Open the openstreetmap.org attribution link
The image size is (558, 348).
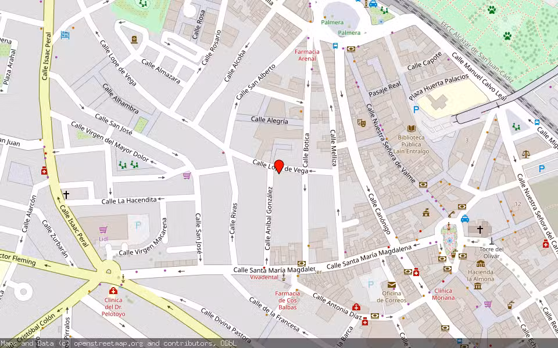pyautogui.click(x=108, y=343)
